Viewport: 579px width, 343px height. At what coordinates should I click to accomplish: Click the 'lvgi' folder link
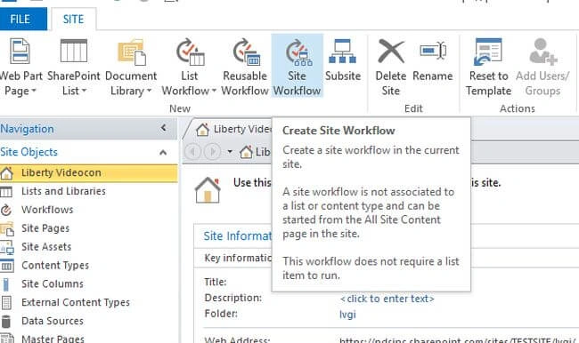click(x=347, y=315)
